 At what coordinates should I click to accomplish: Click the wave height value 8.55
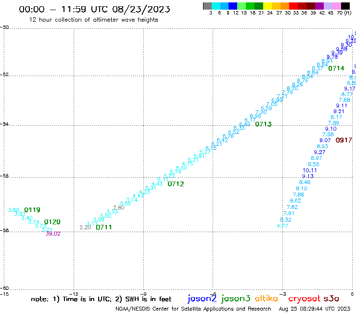314,164
